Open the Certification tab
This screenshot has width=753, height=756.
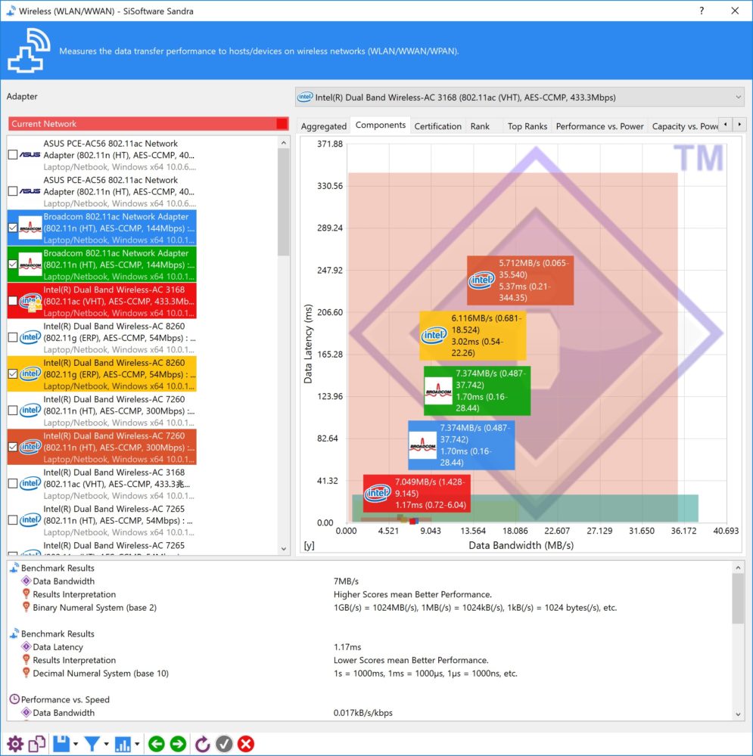click(x=438, y=125)
